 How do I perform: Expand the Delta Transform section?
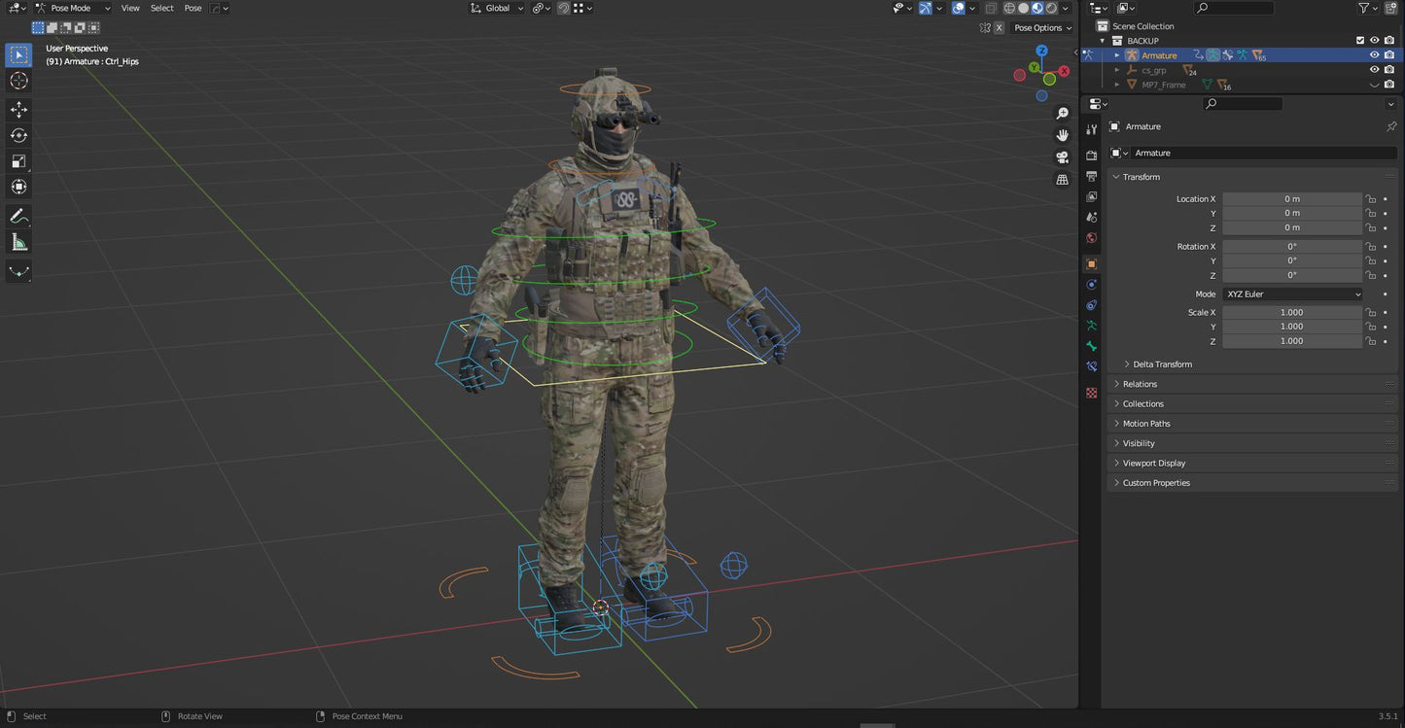[x=1162, y=364]
